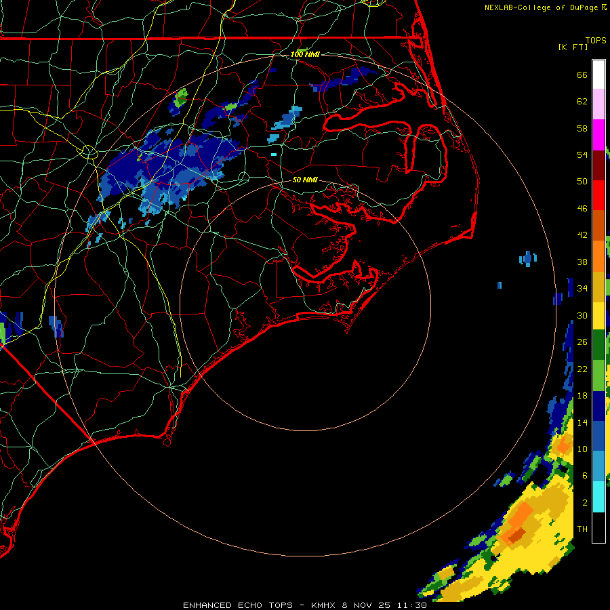
Task: Click the legend value '66'
Action: click(582, 75)
